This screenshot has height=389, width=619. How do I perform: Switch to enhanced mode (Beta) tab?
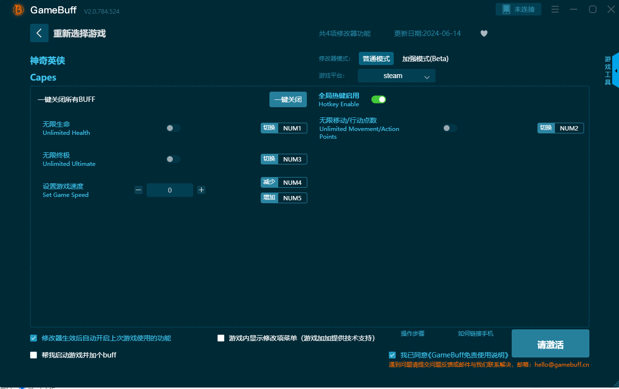425,59
